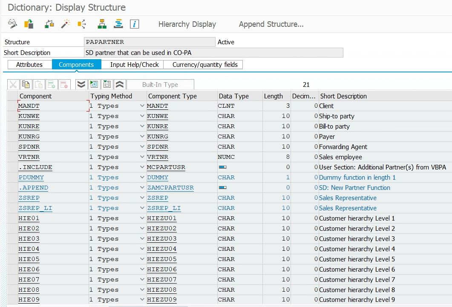This screenshot has height=307, width=452.
Task: Delete selected row with the red-minus icon
Action: (65, 84)
